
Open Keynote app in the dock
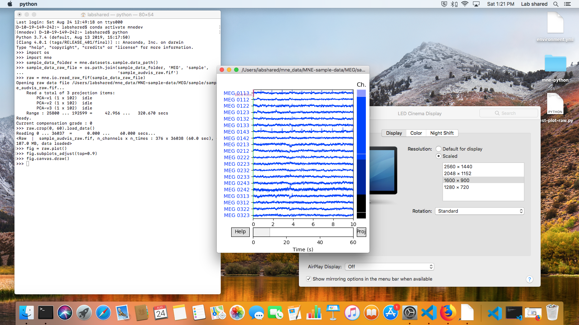pyautogui.click(x=333, y=313)
